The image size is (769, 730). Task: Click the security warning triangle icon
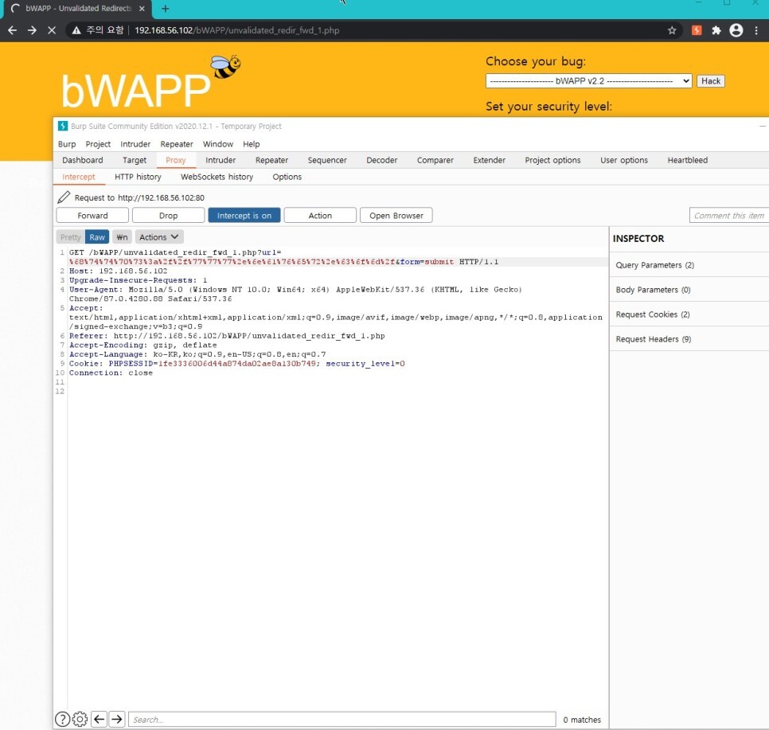[x=76, y=30]
